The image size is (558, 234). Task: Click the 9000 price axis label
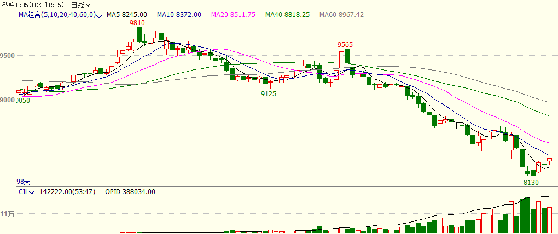(8, 101)
